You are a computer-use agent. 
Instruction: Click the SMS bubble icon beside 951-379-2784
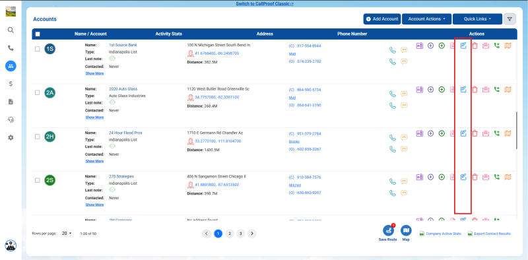tap(404, 137)
